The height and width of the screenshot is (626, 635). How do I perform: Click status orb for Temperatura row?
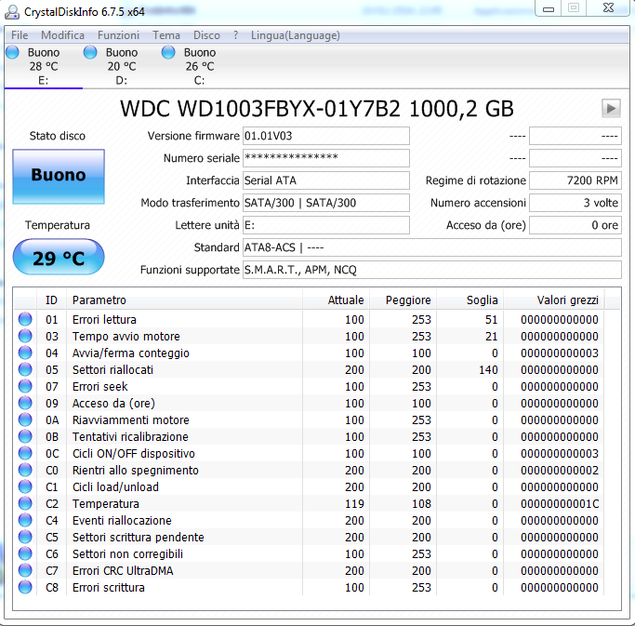pyautogui.click(x=25, y=504)
